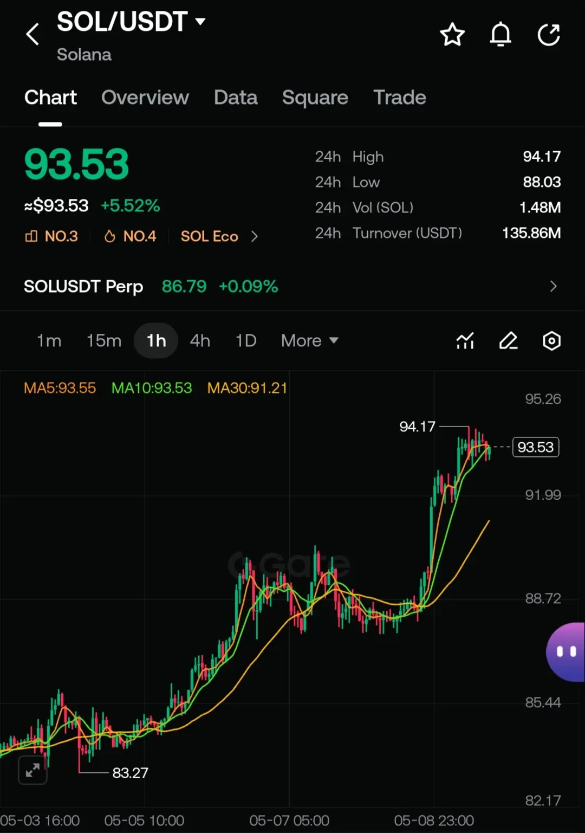The width and height of the screenshot is (585, 833).
Task: Open the Data tab
Action: [x=236, y=98]
